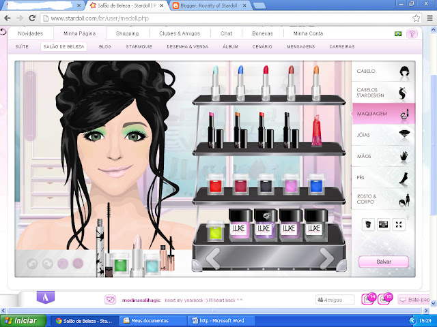Image resolution: width=437 pixels, height=327 pixels.
Task: Pick the first pink LUXE glitter jar
Action: (240, 225)
